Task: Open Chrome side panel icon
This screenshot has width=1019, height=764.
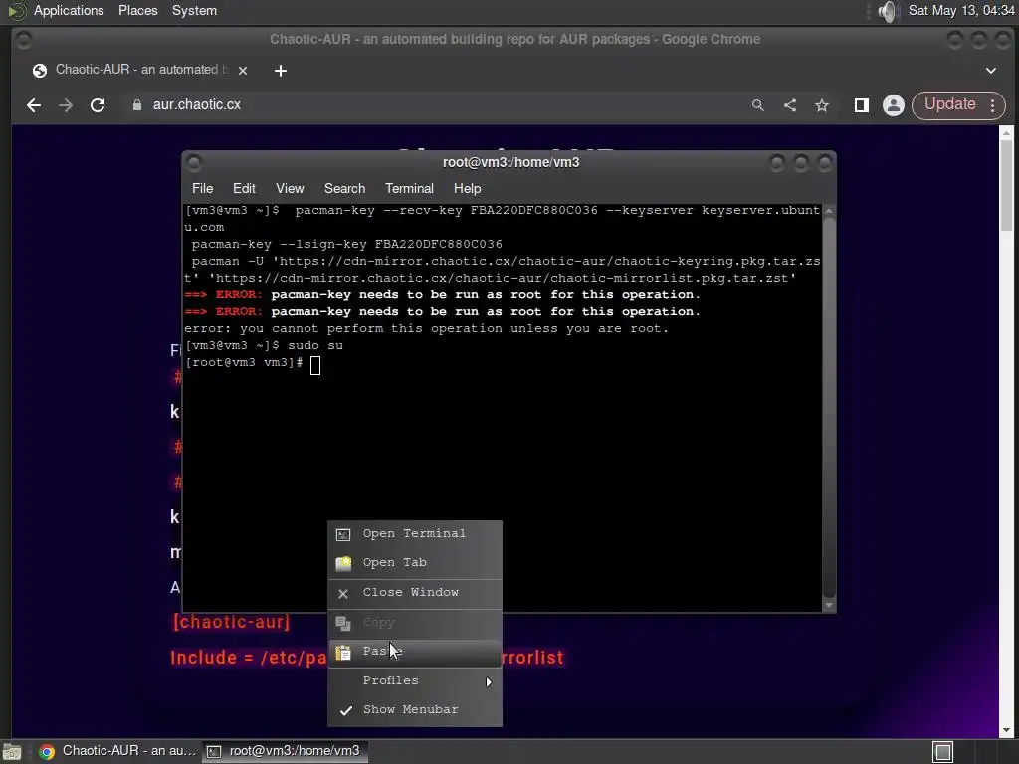Action: click(862, 105)
